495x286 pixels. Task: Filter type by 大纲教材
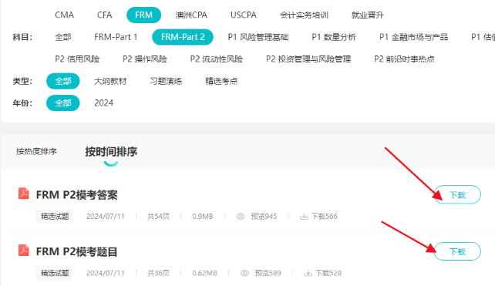tap(110, 81)
